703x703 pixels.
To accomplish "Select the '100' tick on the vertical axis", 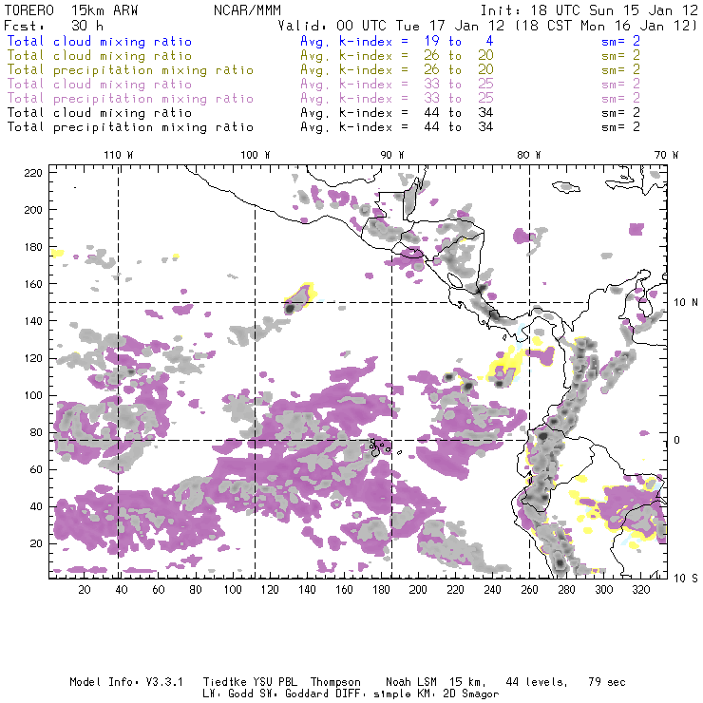I will 33,395.
